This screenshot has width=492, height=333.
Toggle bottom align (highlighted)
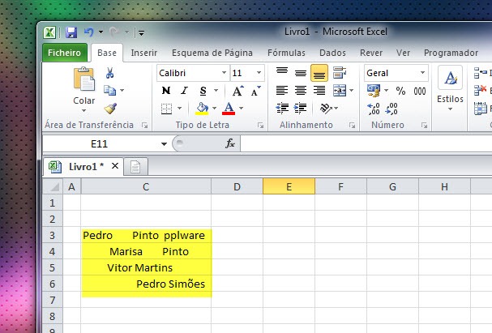pos(319,73)
